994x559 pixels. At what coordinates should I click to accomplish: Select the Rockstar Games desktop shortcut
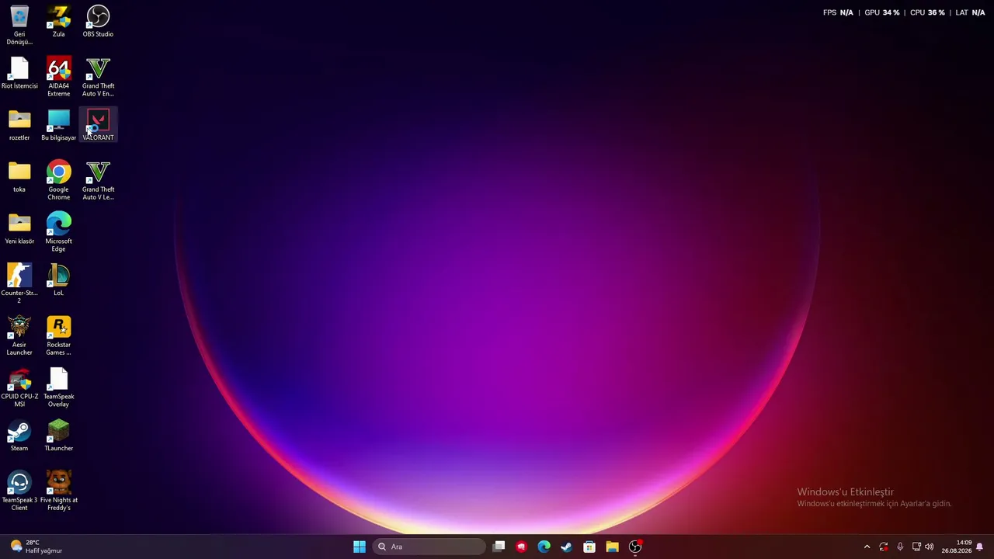coord(58,335)
